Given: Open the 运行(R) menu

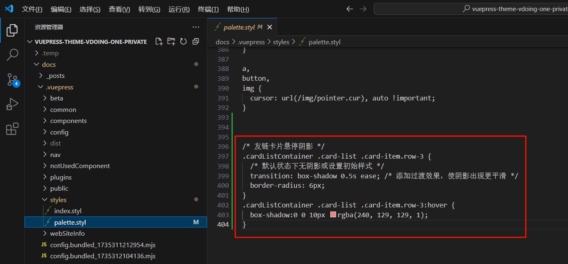Looking at the screenshot, I should tap(179, 9).
